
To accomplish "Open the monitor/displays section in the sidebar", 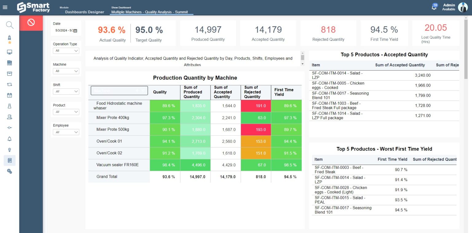I will coord(9,52).
